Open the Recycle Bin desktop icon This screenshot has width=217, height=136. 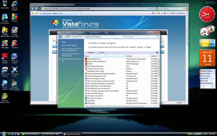tap(5, 4)
